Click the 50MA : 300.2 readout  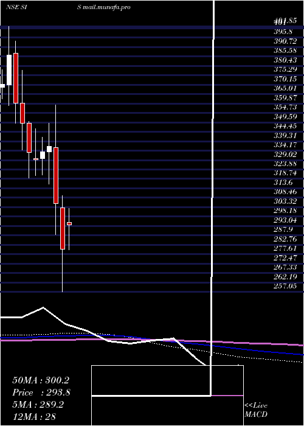click(x=41, y=380)
